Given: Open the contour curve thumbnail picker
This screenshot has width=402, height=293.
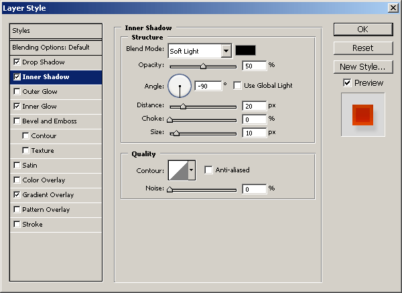Looking at the screenshot, I should [x=178, y=170].
